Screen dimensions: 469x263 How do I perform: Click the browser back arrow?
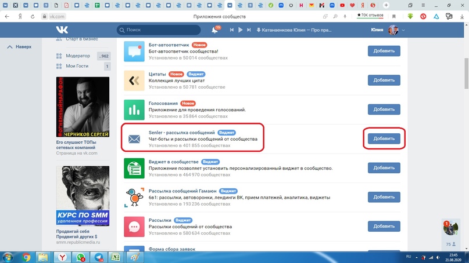(x=7, y=16)
